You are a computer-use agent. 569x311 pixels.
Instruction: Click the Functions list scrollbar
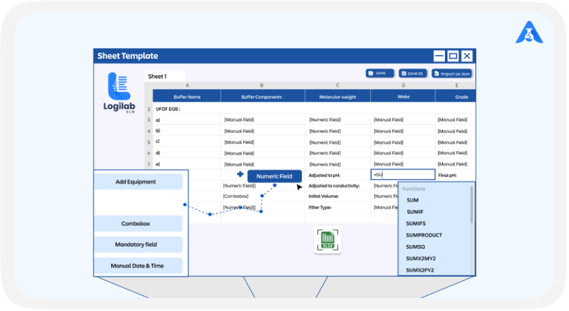coord(472,204)
